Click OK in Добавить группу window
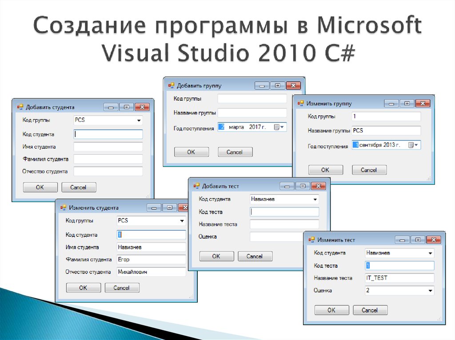This screenshot has height=340, width=455. (x=192, y=152)
